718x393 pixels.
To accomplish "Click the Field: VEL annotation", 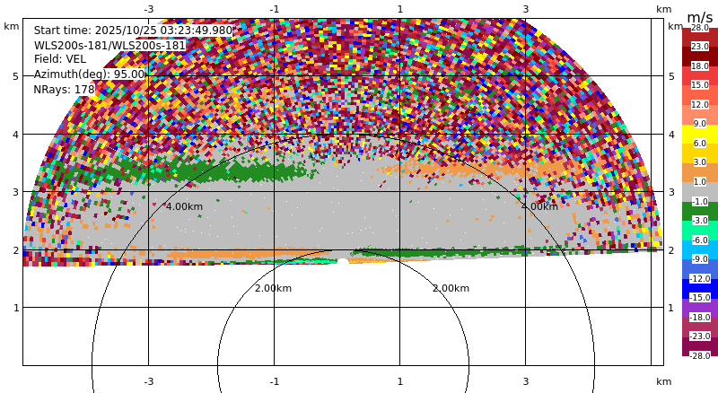I will pyautogui.click(x=60, y=59).
